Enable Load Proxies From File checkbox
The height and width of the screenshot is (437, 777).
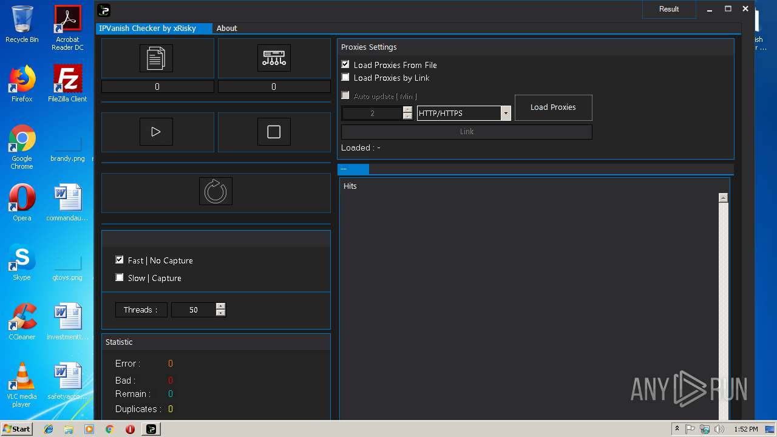[x=345, y=64]
